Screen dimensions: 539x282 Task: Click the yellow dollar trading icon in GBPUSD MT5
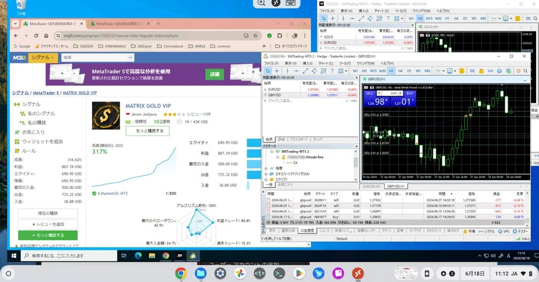coord(462,71)
